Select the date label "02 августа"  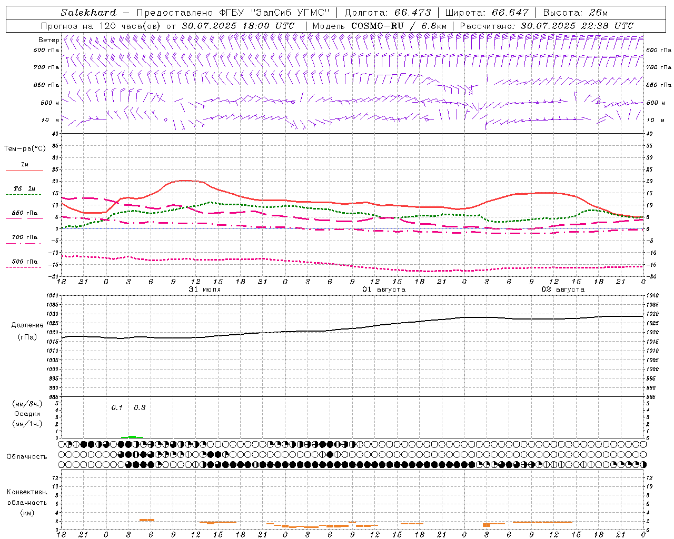pyautogui.click(x=563, y=290)
